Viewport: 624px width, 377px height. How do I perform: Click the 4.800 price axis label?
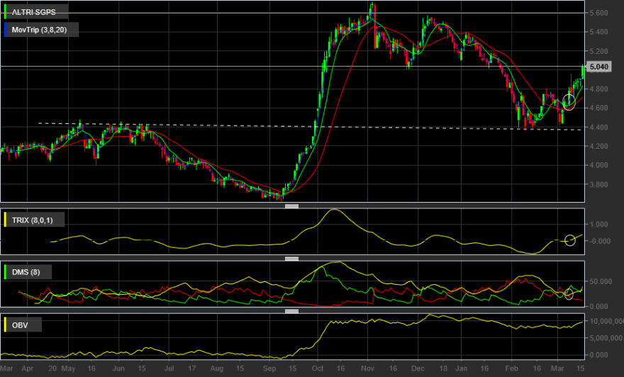598,89
